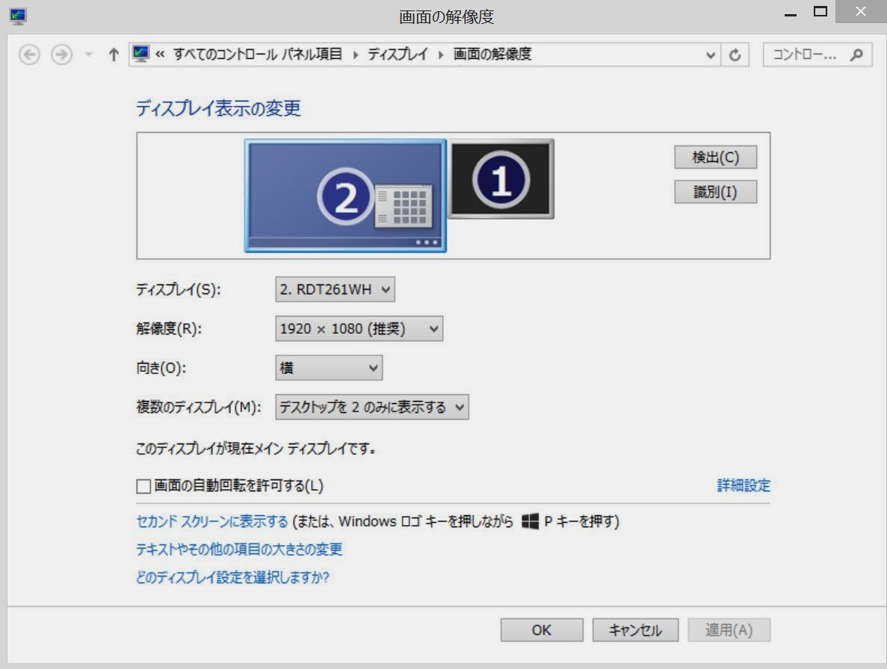Open the すべてのコントロール パネル項目 breadcrumb
This screenshot has width=887, height=669.
click(257, 55)
